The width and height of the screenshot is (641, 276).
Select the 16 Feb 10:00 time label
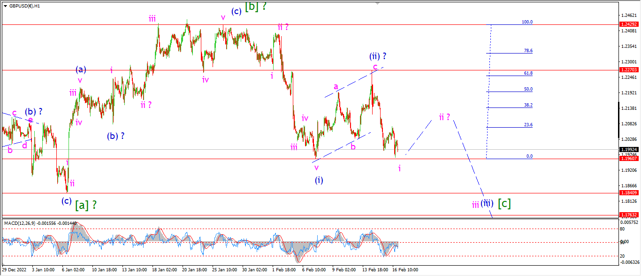pos(406,270)
